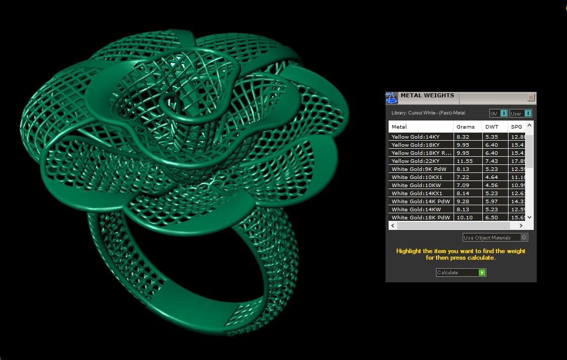Click the 4.56 DWT cell
The width and height of the screenshot is (567, 360).
click(x=495, y=185)
